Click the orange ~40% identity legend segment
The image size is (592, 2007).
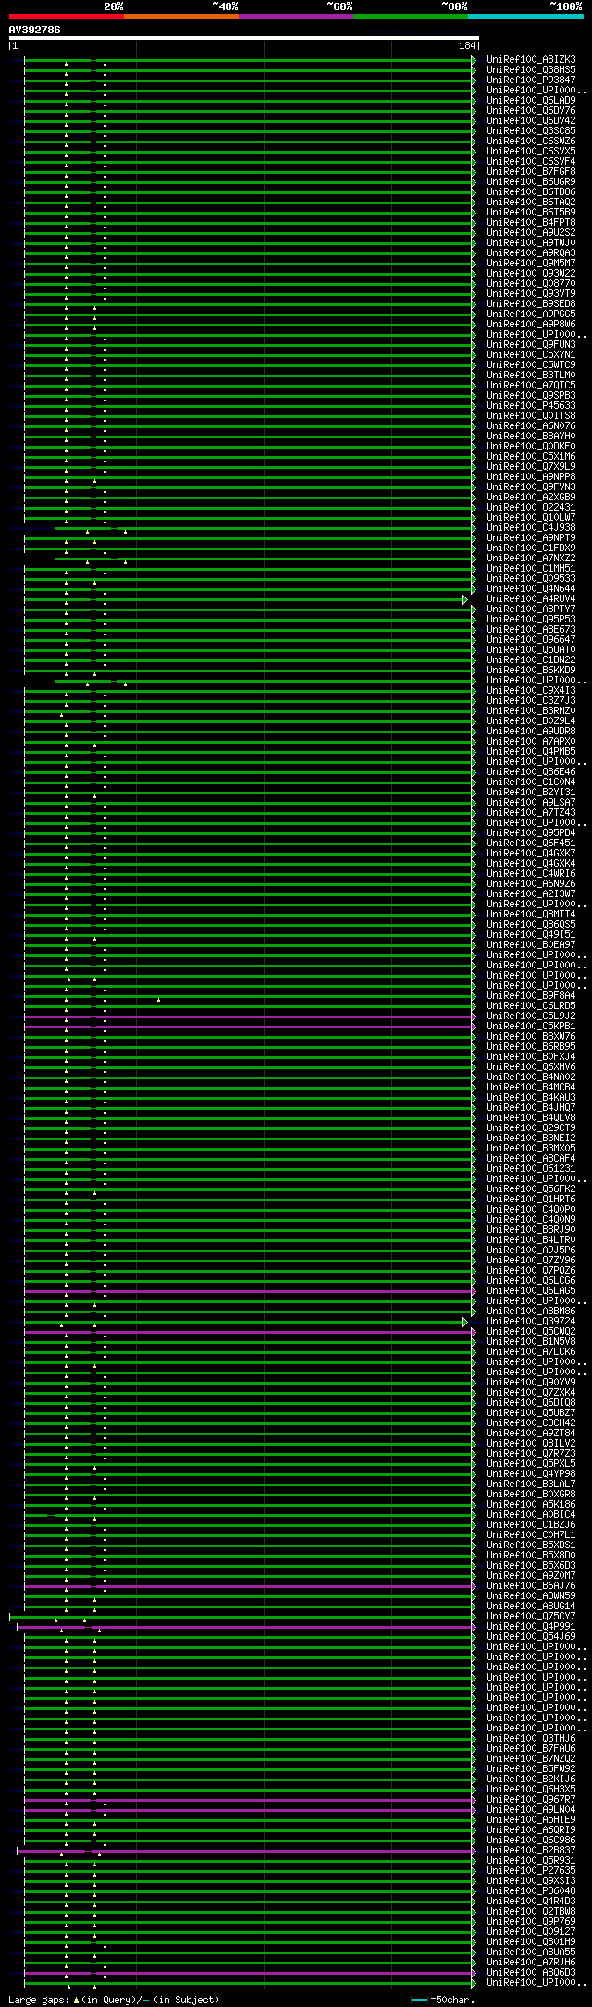tap(180, 17)
